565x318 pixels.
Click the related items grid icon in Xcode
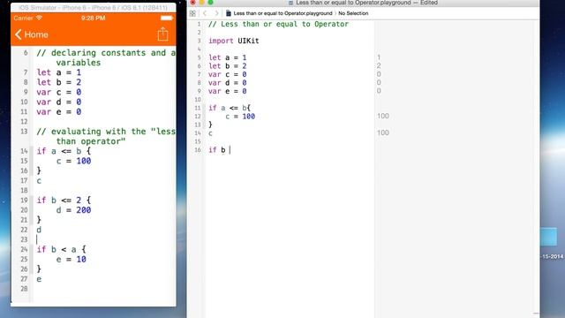(192, 13)
